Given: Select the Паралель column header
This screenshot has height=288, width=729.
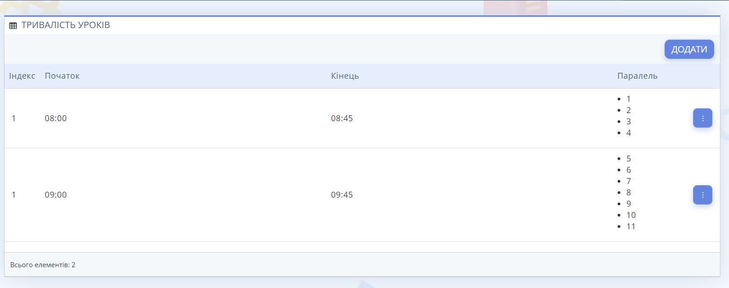Looking at the screenshot, I should [x=637, y=76].
